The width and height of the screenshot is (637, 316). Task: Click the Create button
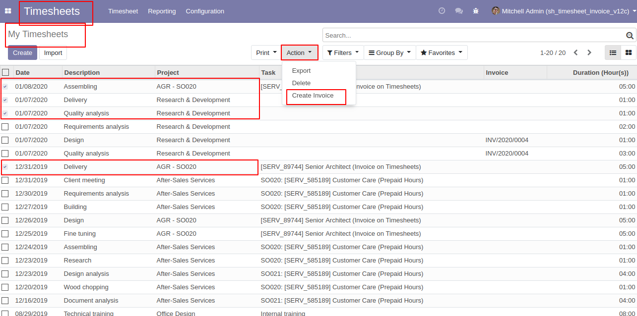tap(22, 53)
